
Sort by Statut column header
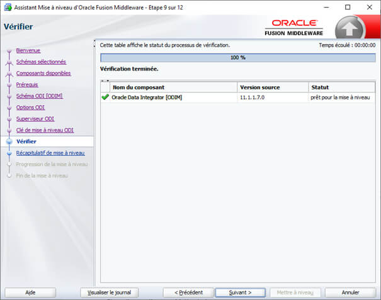(341, 87)
